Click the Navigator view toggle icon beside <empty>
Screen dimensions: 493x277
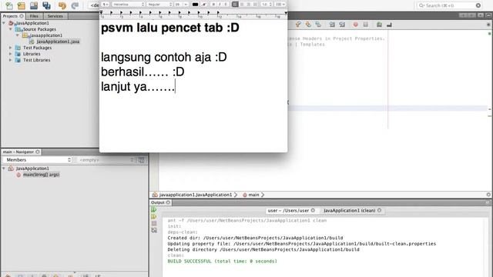point(142,160)
